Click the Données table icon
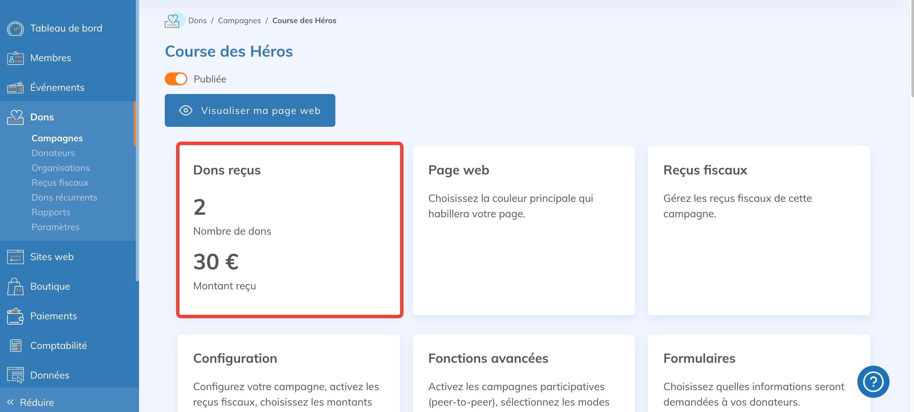The height and width of the screenshot is (412, 914). click(x=15, y=375)
